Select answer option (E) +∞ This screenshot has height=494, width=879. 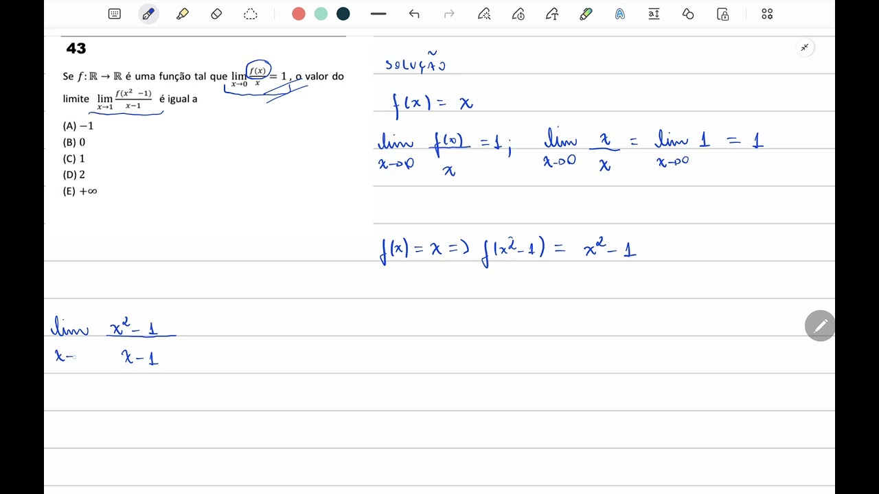point(80,191)
